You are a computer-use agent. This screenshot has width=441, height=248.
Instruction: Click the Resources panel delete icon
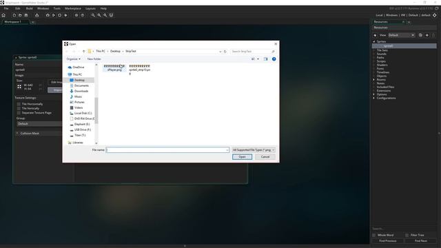[x=433, y=35]
